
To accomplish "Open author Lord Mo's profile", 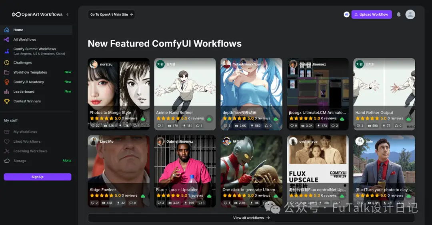I will (102, 141).
